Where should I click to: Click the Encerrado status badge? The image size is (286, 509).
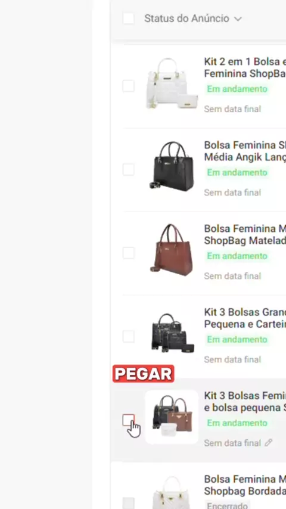coord(227,506)
